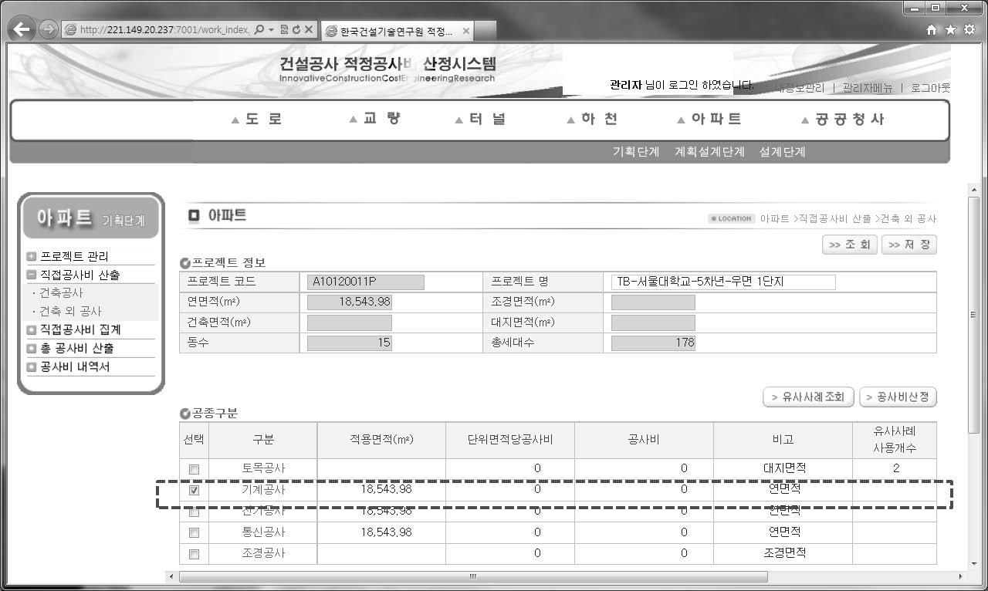This screenshot has height=591, width=988.
Task: Click the 유사사례 사용개수 column header
Action: click(x=895, y=440)
